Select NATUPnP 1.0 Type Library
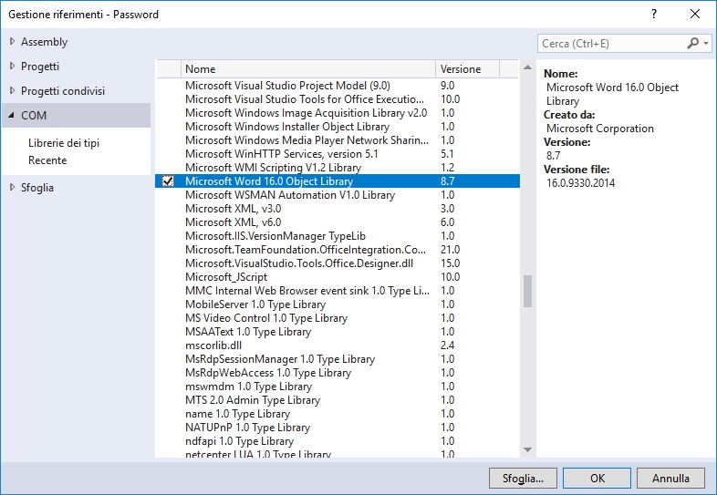 click(x=337, y=428)
